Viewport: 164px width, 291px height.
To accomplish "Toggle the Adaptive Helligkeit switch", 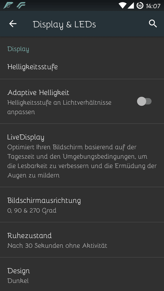I will 144,101.
